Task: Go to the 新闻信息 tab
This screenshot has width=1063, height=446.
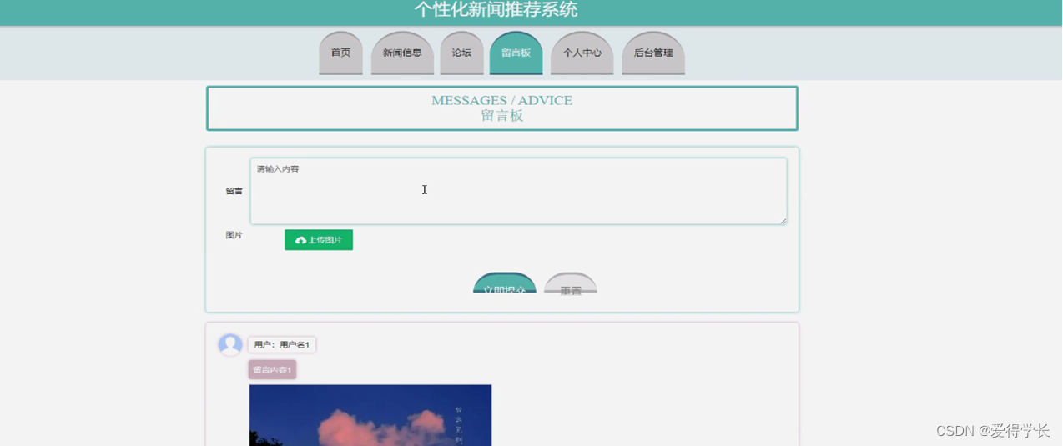Action: [x=402, y=53]
